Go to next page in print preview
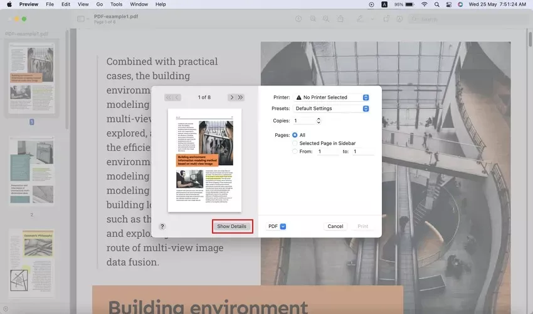This screenshot has height=314, width=533. [x=231, y=97]
